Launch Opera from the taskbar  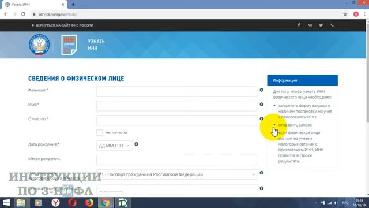73,203
